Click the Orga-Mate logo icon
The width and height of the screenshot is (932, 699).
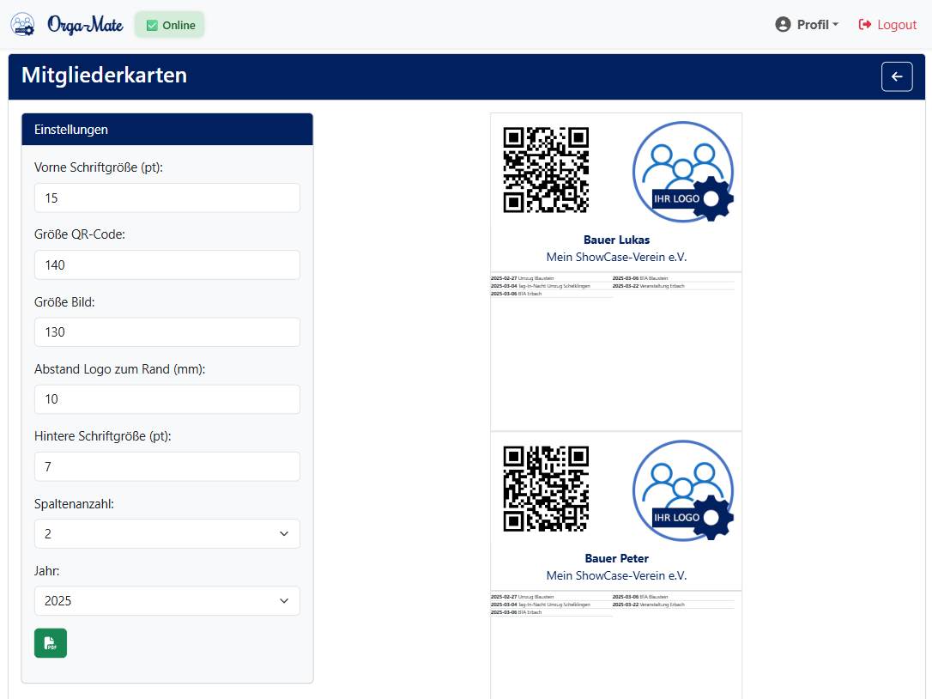tap(22, 24)
